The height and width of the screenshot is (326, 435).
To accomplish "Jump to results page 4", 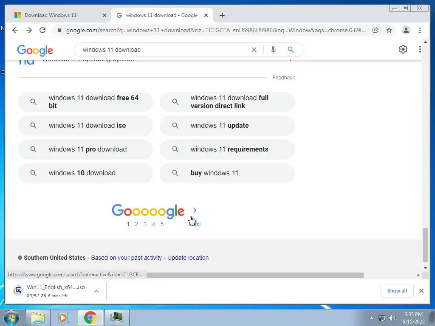I will 153,224.
